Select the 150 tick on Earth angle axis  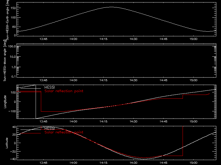(13, 8)
